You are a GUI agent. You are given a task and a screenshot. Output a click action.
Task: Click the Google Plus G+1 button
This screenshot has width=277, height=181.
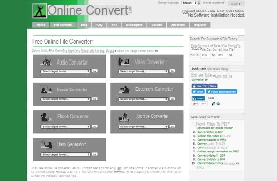(195, 103)
